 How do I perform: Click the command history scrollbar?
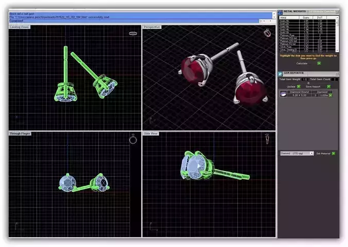[274, 15]
